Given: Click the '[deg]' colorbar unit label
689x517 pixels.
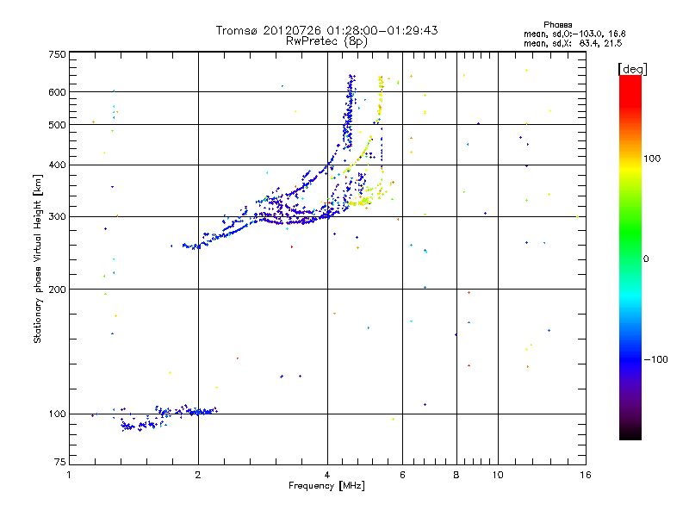Looking at the screenshot, I should click(x=632, y=69).
